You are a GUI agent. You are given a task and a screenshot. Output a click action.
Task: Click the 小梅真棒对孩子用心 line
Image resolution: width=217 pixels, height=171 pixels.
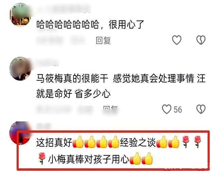click(x=88, y=159)
